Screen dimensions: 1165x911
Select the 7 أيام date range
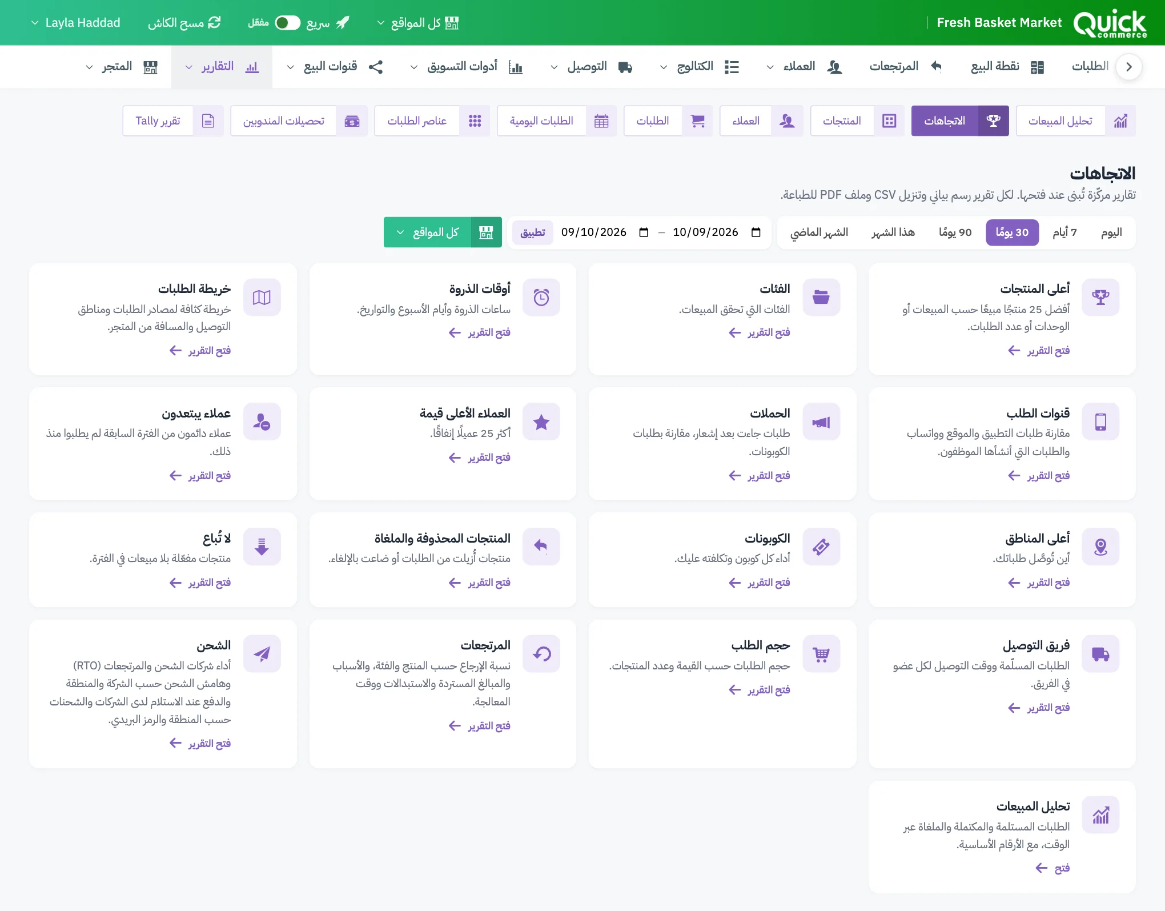[x=1064, y=232]
